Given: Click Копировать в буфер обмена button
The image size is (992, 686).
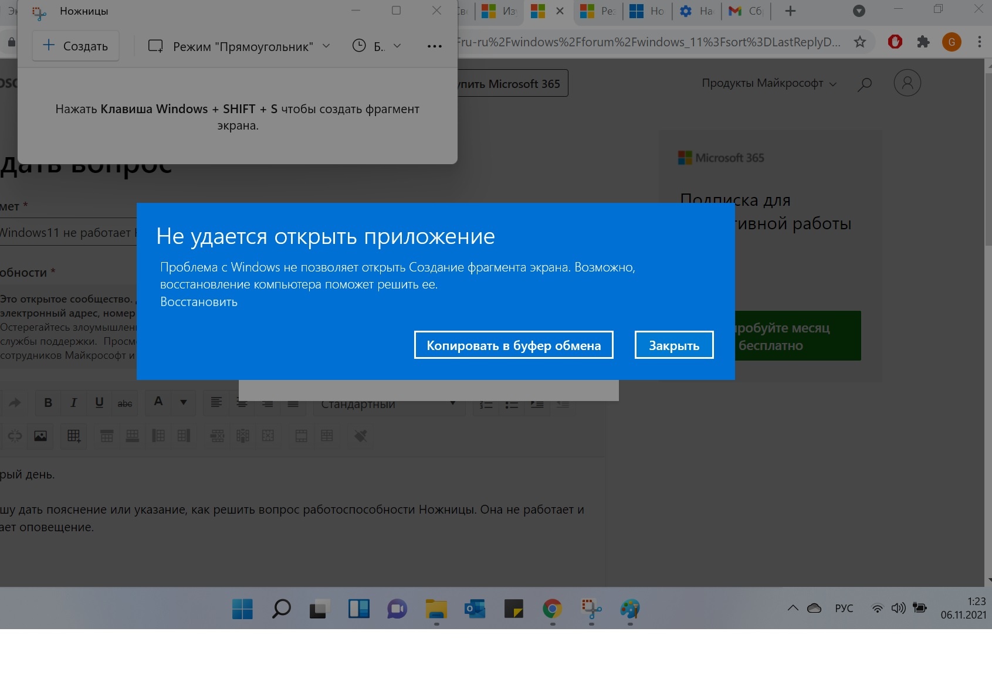Looking at the screenshot, I should 514,345.
